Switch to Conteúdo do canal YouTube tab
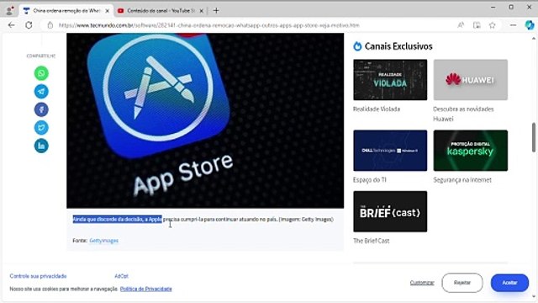 (x=161, y=11)
